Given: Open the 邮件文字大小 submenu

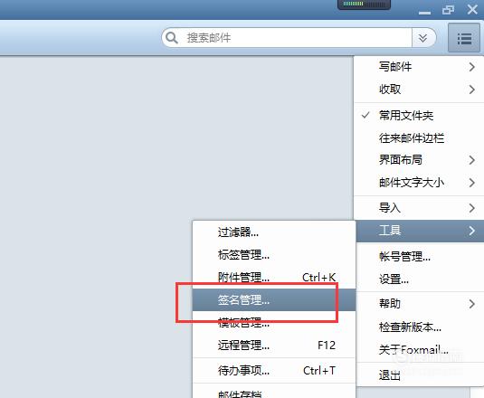Looking at the screenshot, I should coord(419,183).
